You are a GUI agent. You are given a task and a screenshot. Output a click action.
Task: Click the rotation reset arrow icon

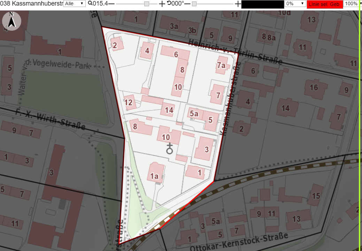tap(169, 3)
